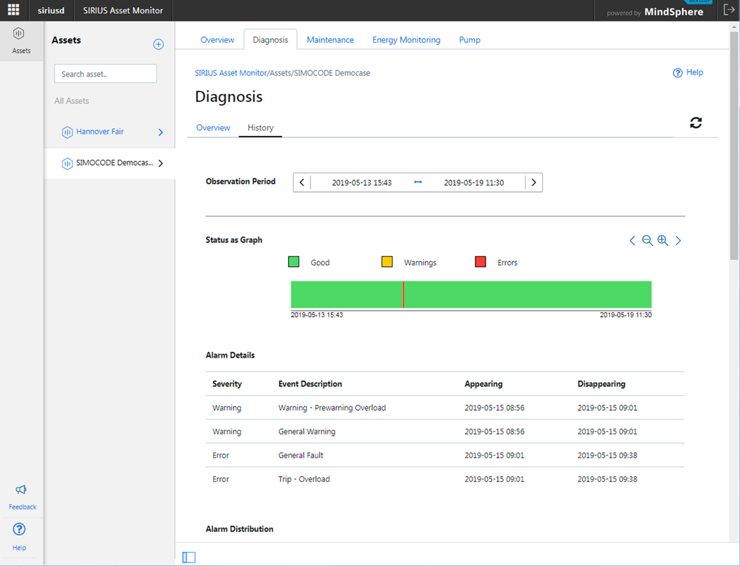The height and width of the screenshot is (566, 740).
Task: Switch to the Pump tab
Action: click(x=470, y=39)
